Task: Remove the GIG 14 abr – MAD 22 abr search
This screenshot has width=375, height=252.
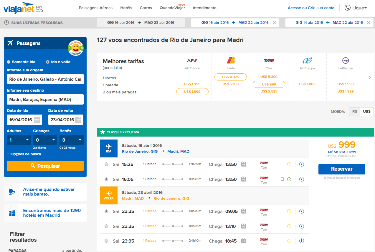Action: click(x=369, y=23)
